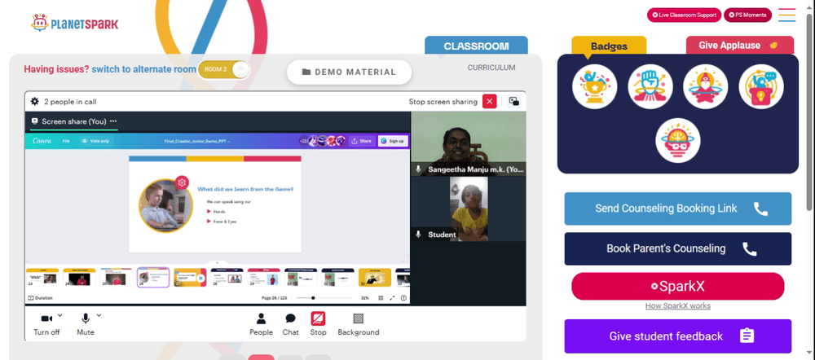Open the Give Applause tab
This screenshot has height=360, width=815.
pos(740,45)
